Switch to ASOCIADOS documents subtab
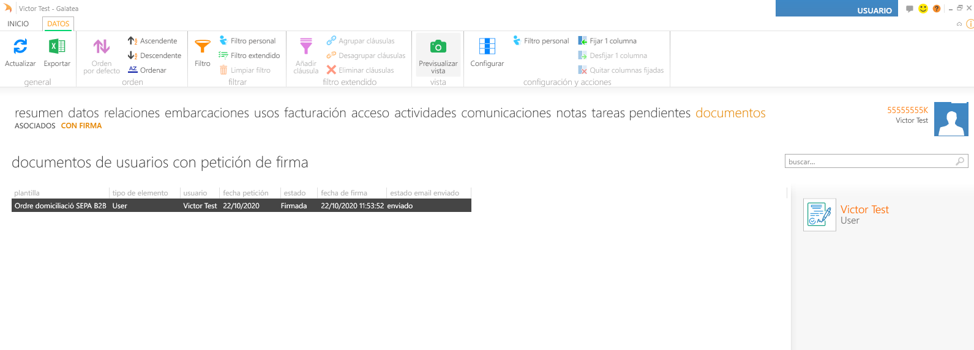This screenshot has height=350, width=974. (x=35, y=126)
